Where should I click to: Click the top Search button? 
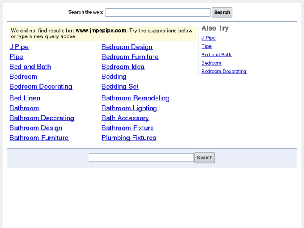click(222, 13)
